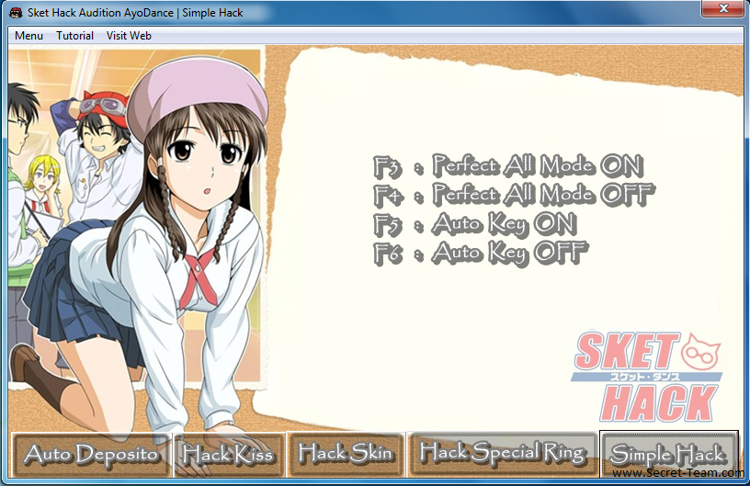Click the Auto Deposito button
Screen dimensions: 750x486
click(91, 455)
